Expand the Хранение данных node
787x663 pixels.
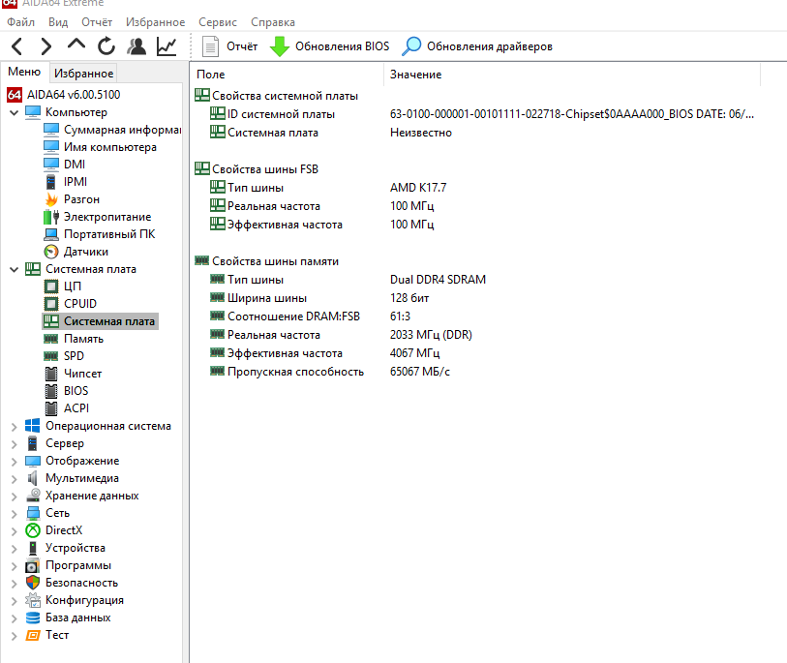[x=15, y=497]
